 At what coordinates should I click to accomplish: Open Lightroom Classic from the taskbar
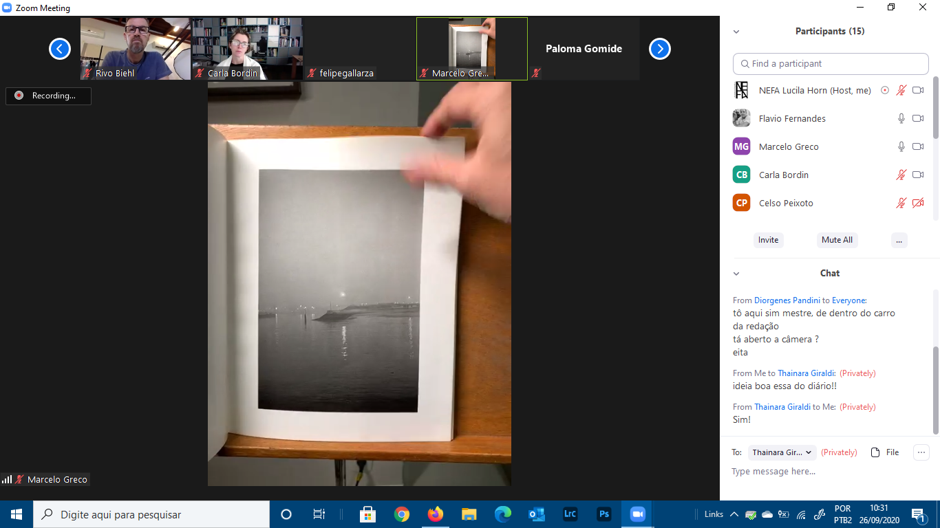(x=570, y=514)
